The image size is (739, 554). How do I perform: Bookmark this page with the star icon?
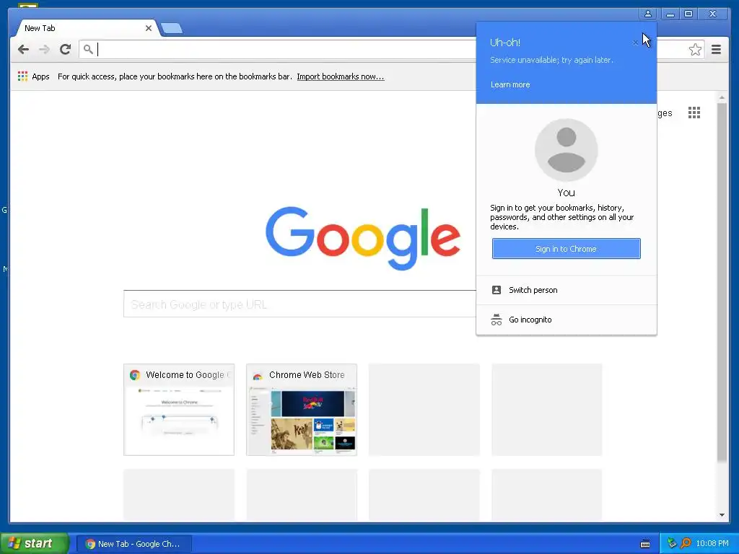695,50
